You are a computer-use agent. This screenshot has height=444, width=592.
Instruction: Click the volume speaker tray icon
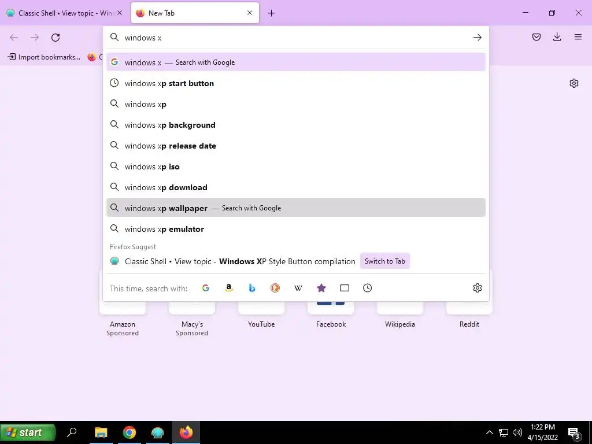(x=517, y=432)
